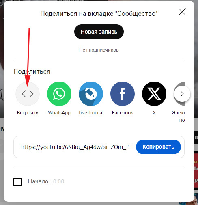Close the share dialog with the X
This screenshot has height=205, width=198.
[x=182, y=12]
